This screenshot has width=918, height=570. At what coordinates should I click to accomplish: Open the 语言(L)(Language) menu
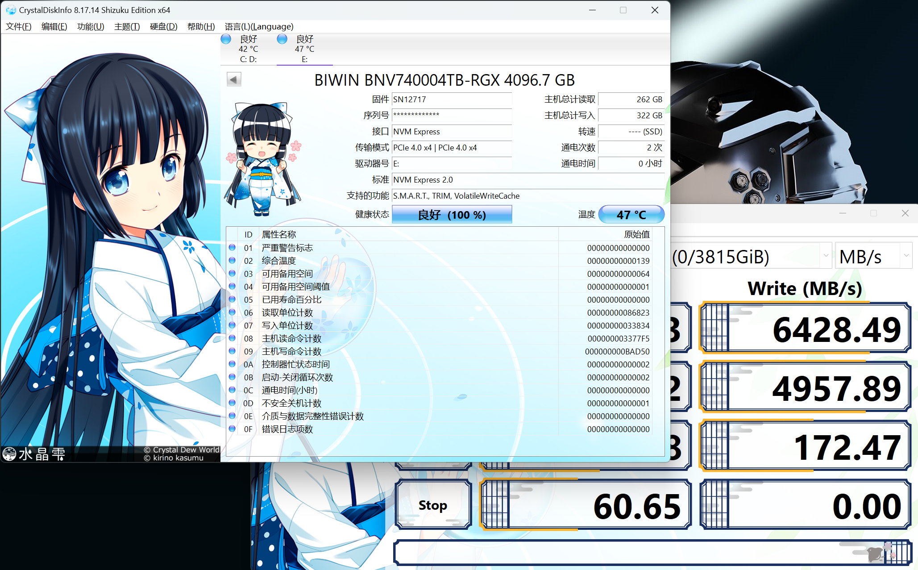[259, 27]
